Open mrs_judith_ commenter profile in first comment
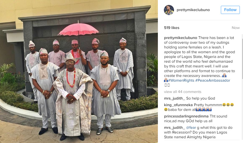The width and height of the screenshot is (243, 143). click(x=174, y=98)
